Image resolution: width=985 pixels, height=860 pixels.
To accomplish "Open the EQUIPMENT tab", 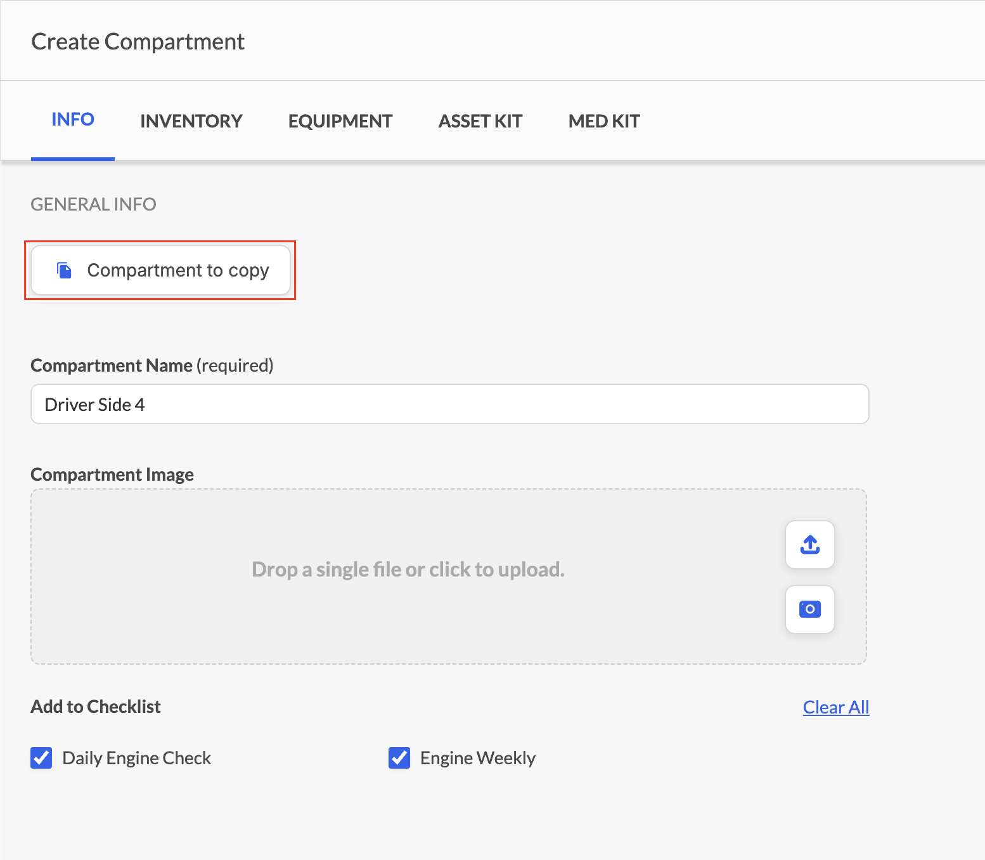I will 340,121.
